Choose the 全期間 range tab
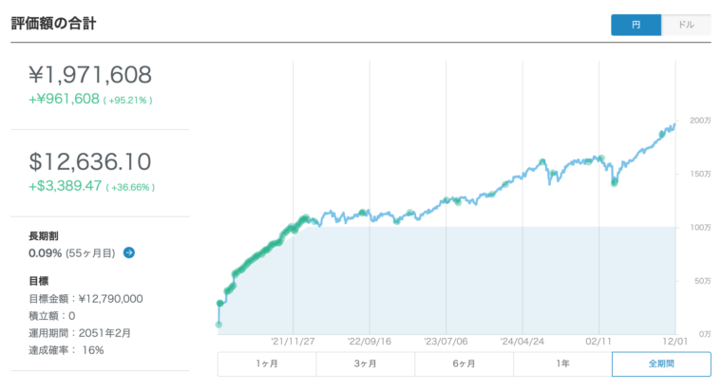This screenshot has height=391, width=722. click(x=661, y=364)
